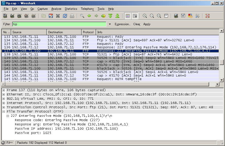225x146 pixels.
Task: Sort by Source column header
Action: pos(29,32)
